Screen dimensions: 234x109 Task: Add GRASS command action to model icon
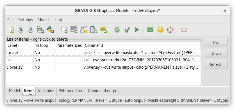click(64, 30)
